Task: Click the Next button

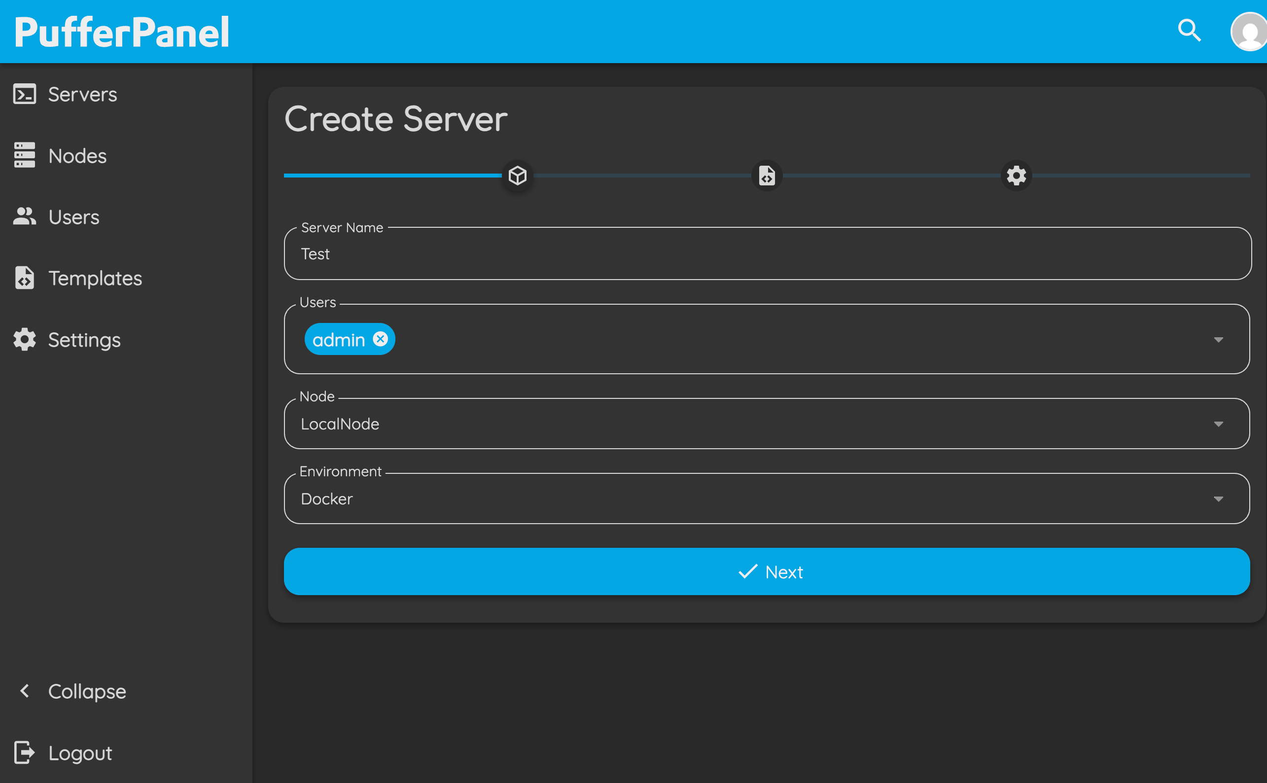Action: [767, 571]
